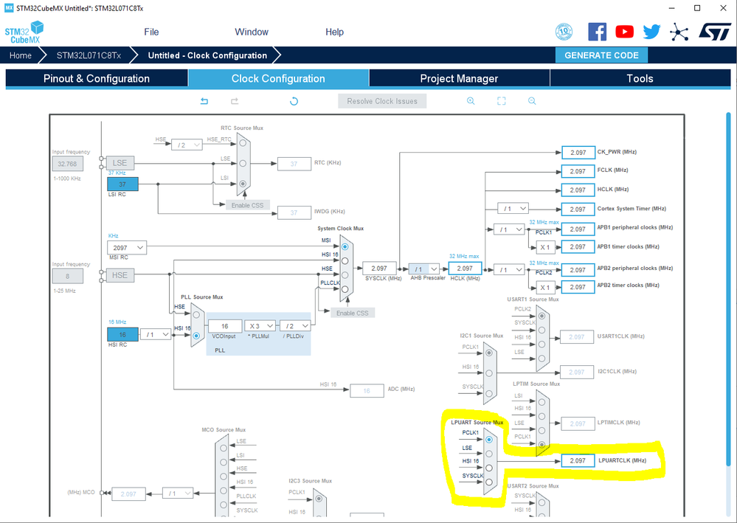The width and height of the screenshot is (737, 523).
Task: Switch to Project Manager tab
Action: click(459, 78)
